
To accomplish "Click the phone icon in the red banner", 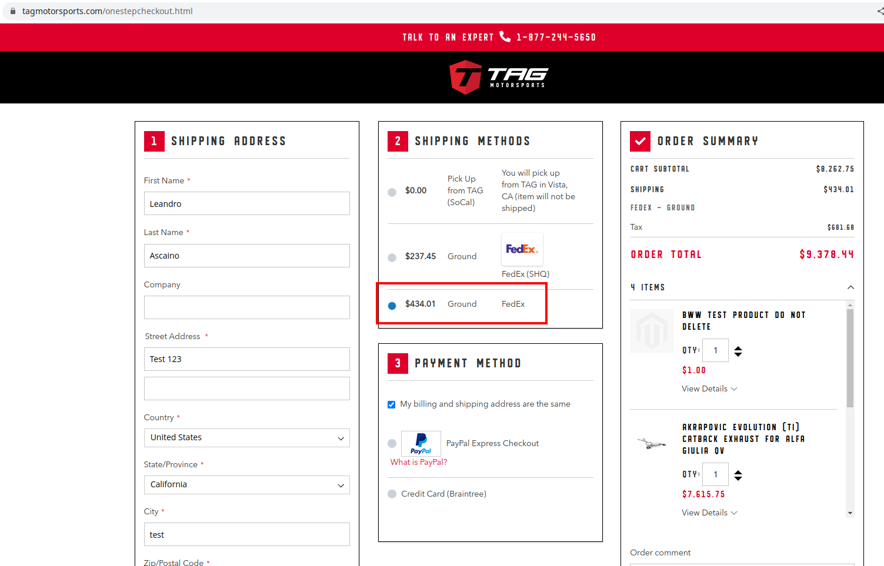I will 505,36.
